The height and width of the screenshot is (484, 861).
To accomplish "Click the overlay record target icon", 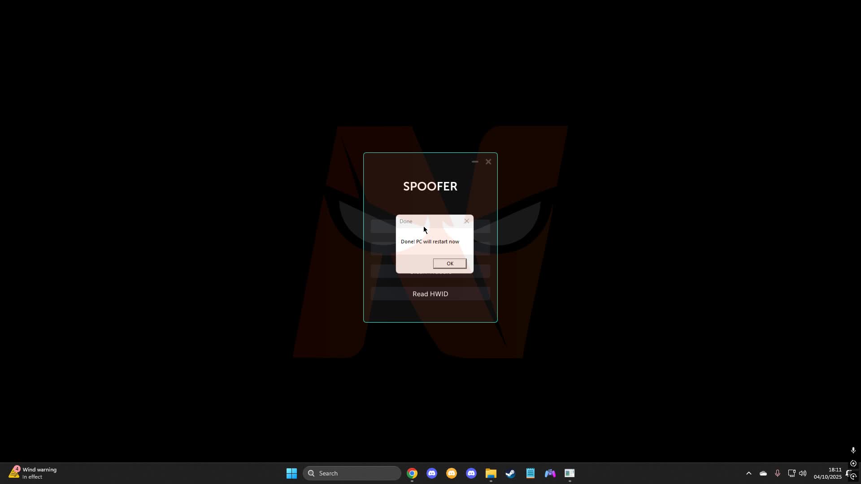I will (853, 463).
